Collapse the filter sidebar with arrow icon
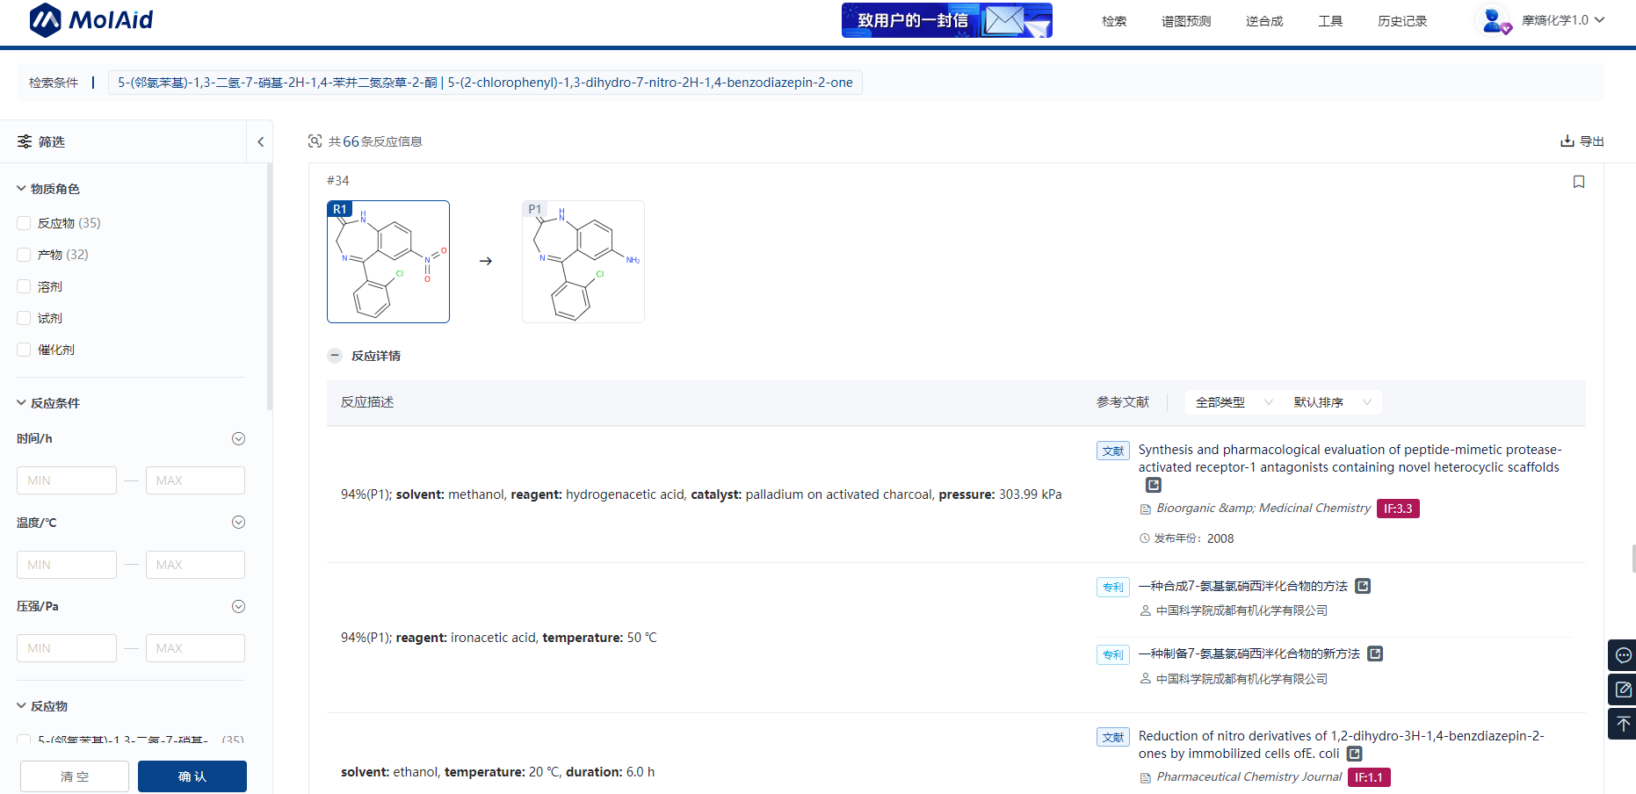The image size is (1636, 794). (260, 141)
